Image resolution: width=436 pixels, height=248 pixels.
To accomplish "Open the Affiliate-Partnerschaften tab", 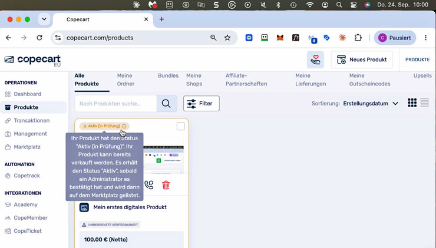I will 246,80.
